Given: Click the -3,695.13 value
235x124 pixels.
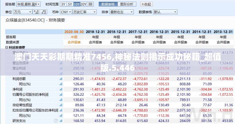Looking at the screenshot, I should (x=140, y=100).
